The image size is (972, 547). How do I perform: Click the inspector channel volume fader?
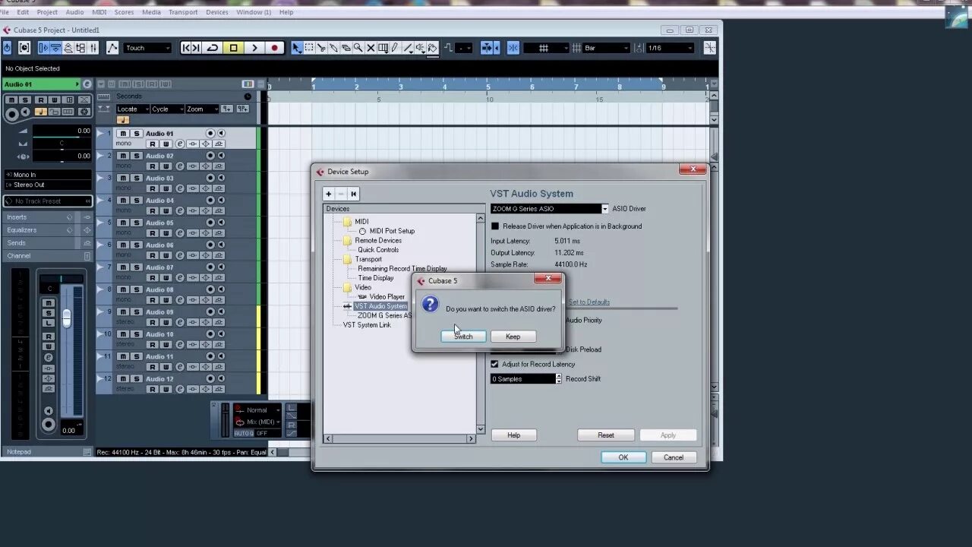coord(67,318)
